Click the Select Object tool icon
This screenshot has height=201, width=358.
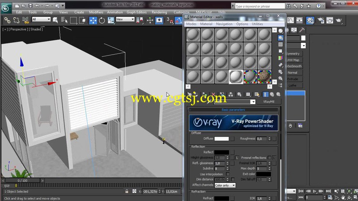point(55,20)
